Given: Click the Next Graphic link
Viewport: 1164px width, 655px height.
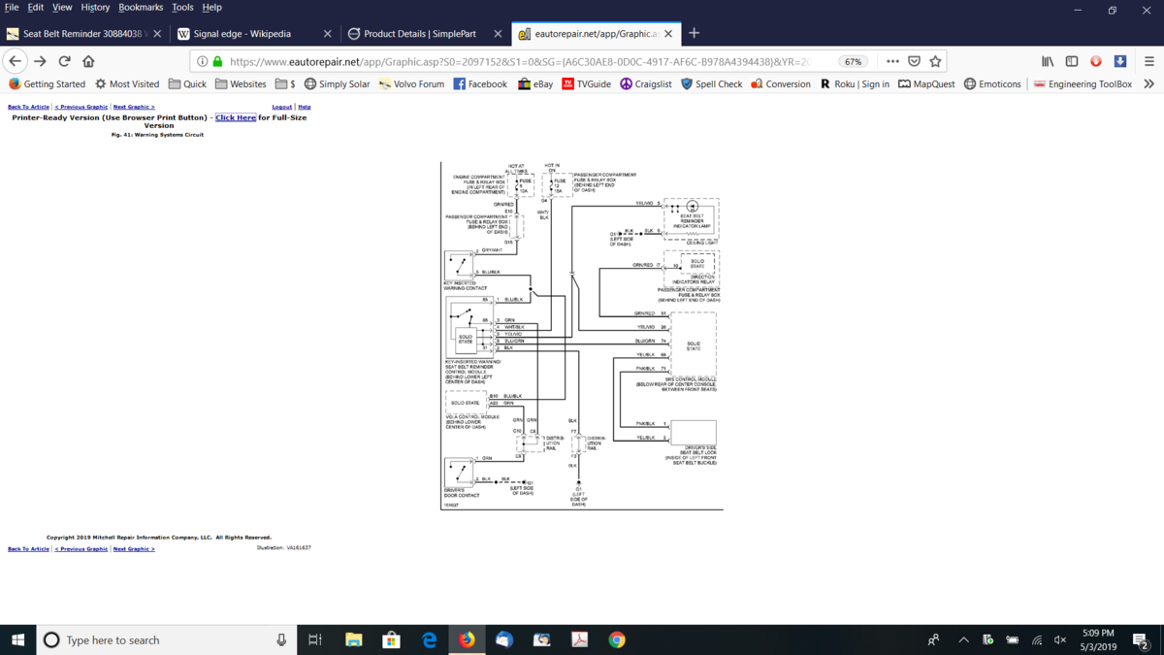Looking at the screenshot, I should click(134, 106).
